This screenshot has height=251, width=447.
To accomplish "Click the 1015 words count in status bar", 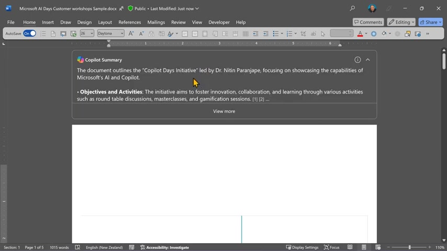I will pos(59,247).
